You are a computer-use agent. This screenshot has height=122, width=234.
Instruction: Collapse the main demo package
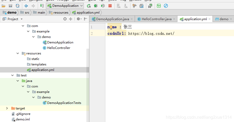pyautogui.click(x=34, y=37)
